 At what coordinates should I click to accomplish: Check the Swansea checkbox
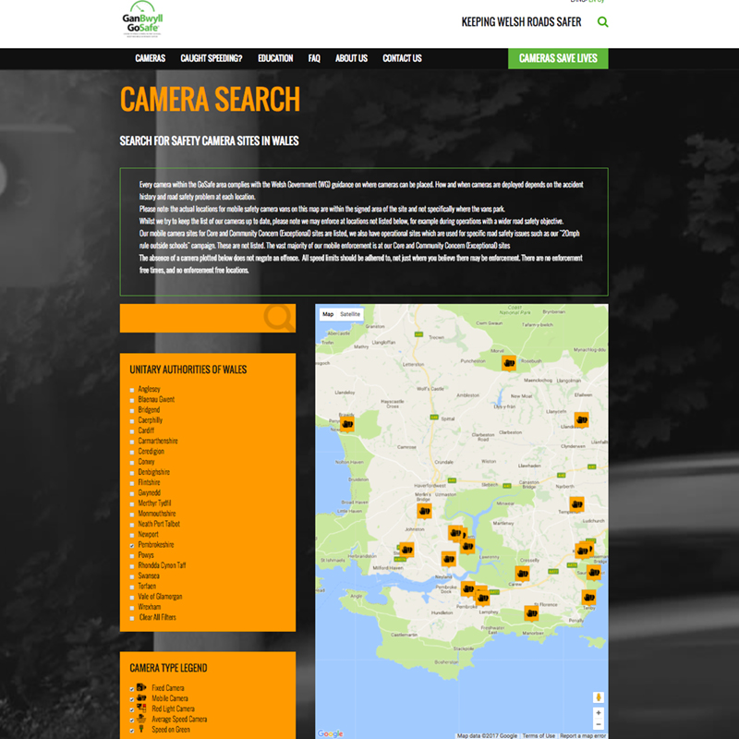click(132, 576)
